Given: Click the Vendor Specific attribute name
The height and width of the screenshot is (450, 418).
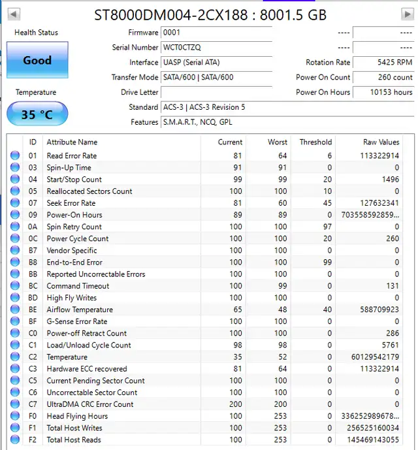Looking at the screenshot, I should (72, 251).
